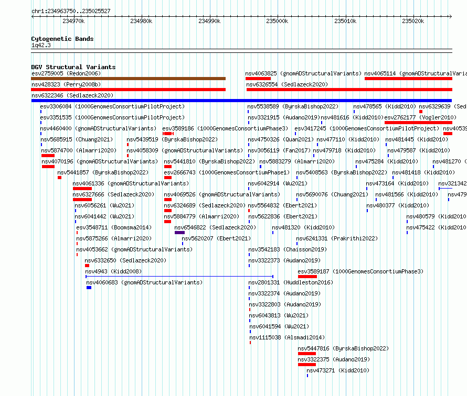This screenshot has height=396, width=467.
Task: Open variant esv2759005 (Redon2006) label
Action: [66, 73]
